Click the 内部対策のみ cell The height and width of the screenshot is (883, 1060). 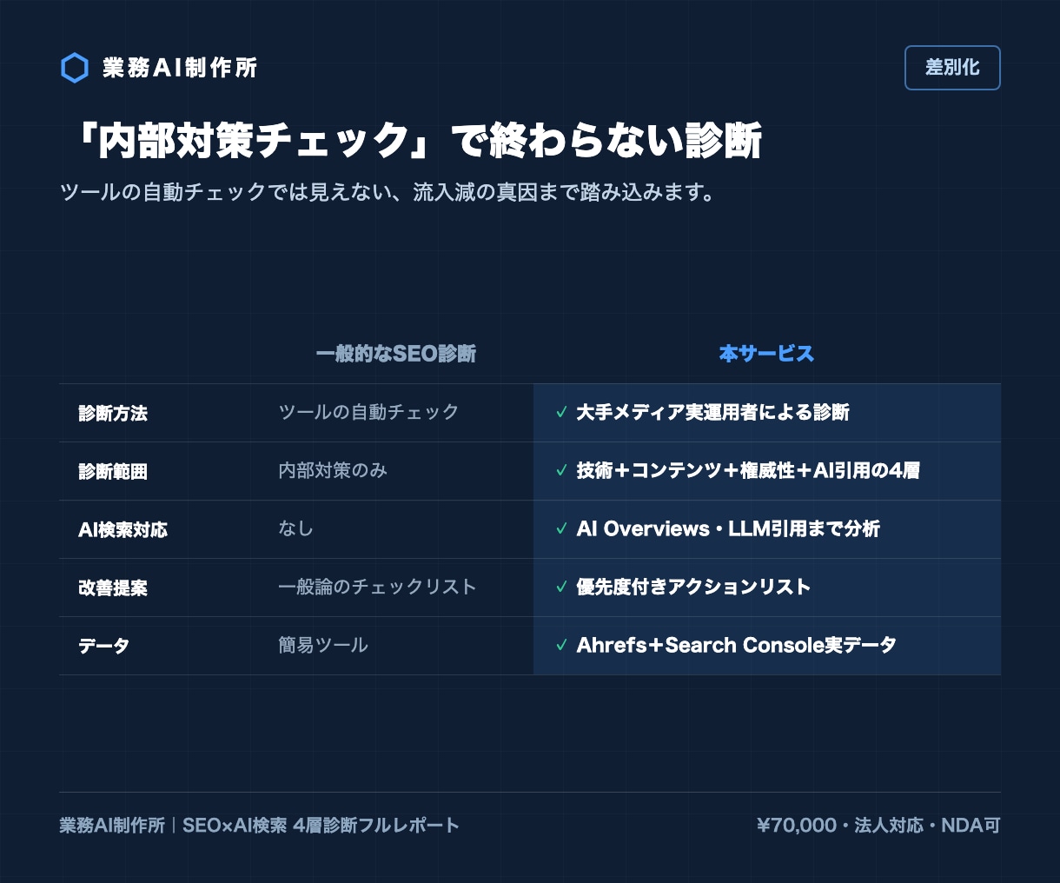point(333,470)
